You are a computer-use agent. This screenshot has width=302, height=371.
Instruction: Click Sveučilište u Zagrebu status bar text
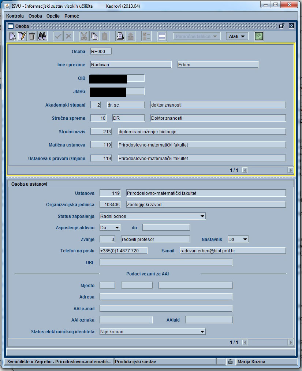point(59,361)
